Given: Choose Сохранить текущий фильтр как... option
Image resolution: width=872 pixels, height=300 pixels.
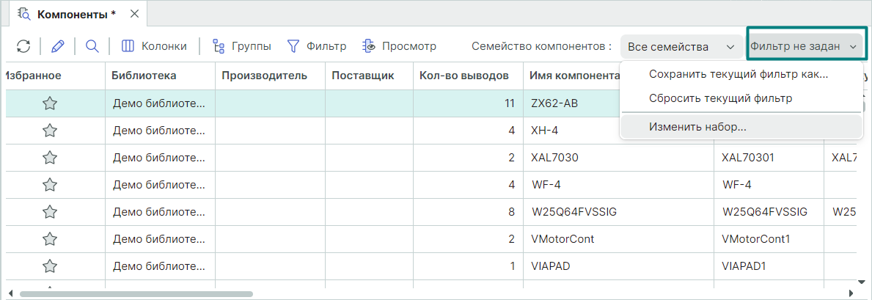Looking at the screenshot, I should click(739, 74).
